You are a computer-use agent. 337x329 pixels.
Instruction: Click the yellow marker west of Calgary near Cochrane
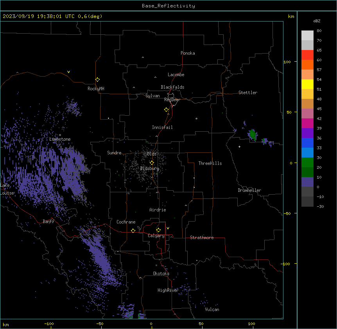click(133, 231)
